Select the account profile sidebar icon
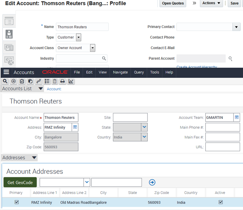Viewport: 243px width, 210px height. pyautogui.click(x=9, y=34)
